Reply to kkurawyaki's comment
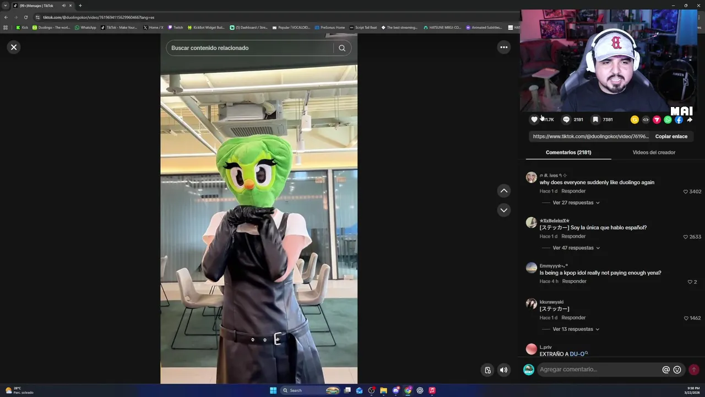The width and height of the screenshot is (705, 397). pyautogui.click(x=573, y=318)
